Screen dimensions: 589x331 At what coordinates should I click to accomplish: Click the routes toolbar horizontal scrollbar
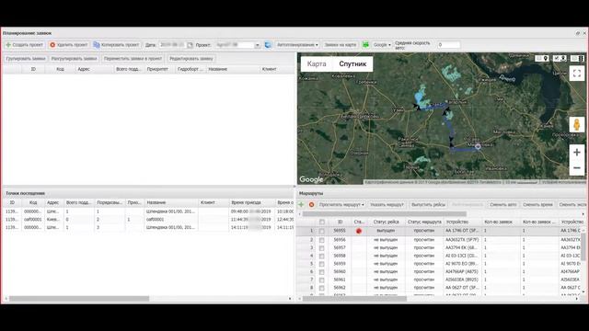385,214
